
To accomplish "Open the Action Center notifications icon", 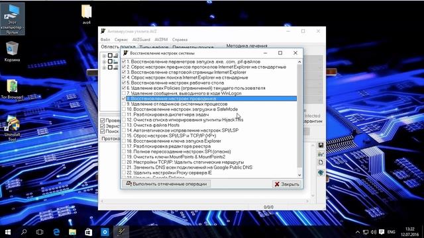I will [382, 232].
